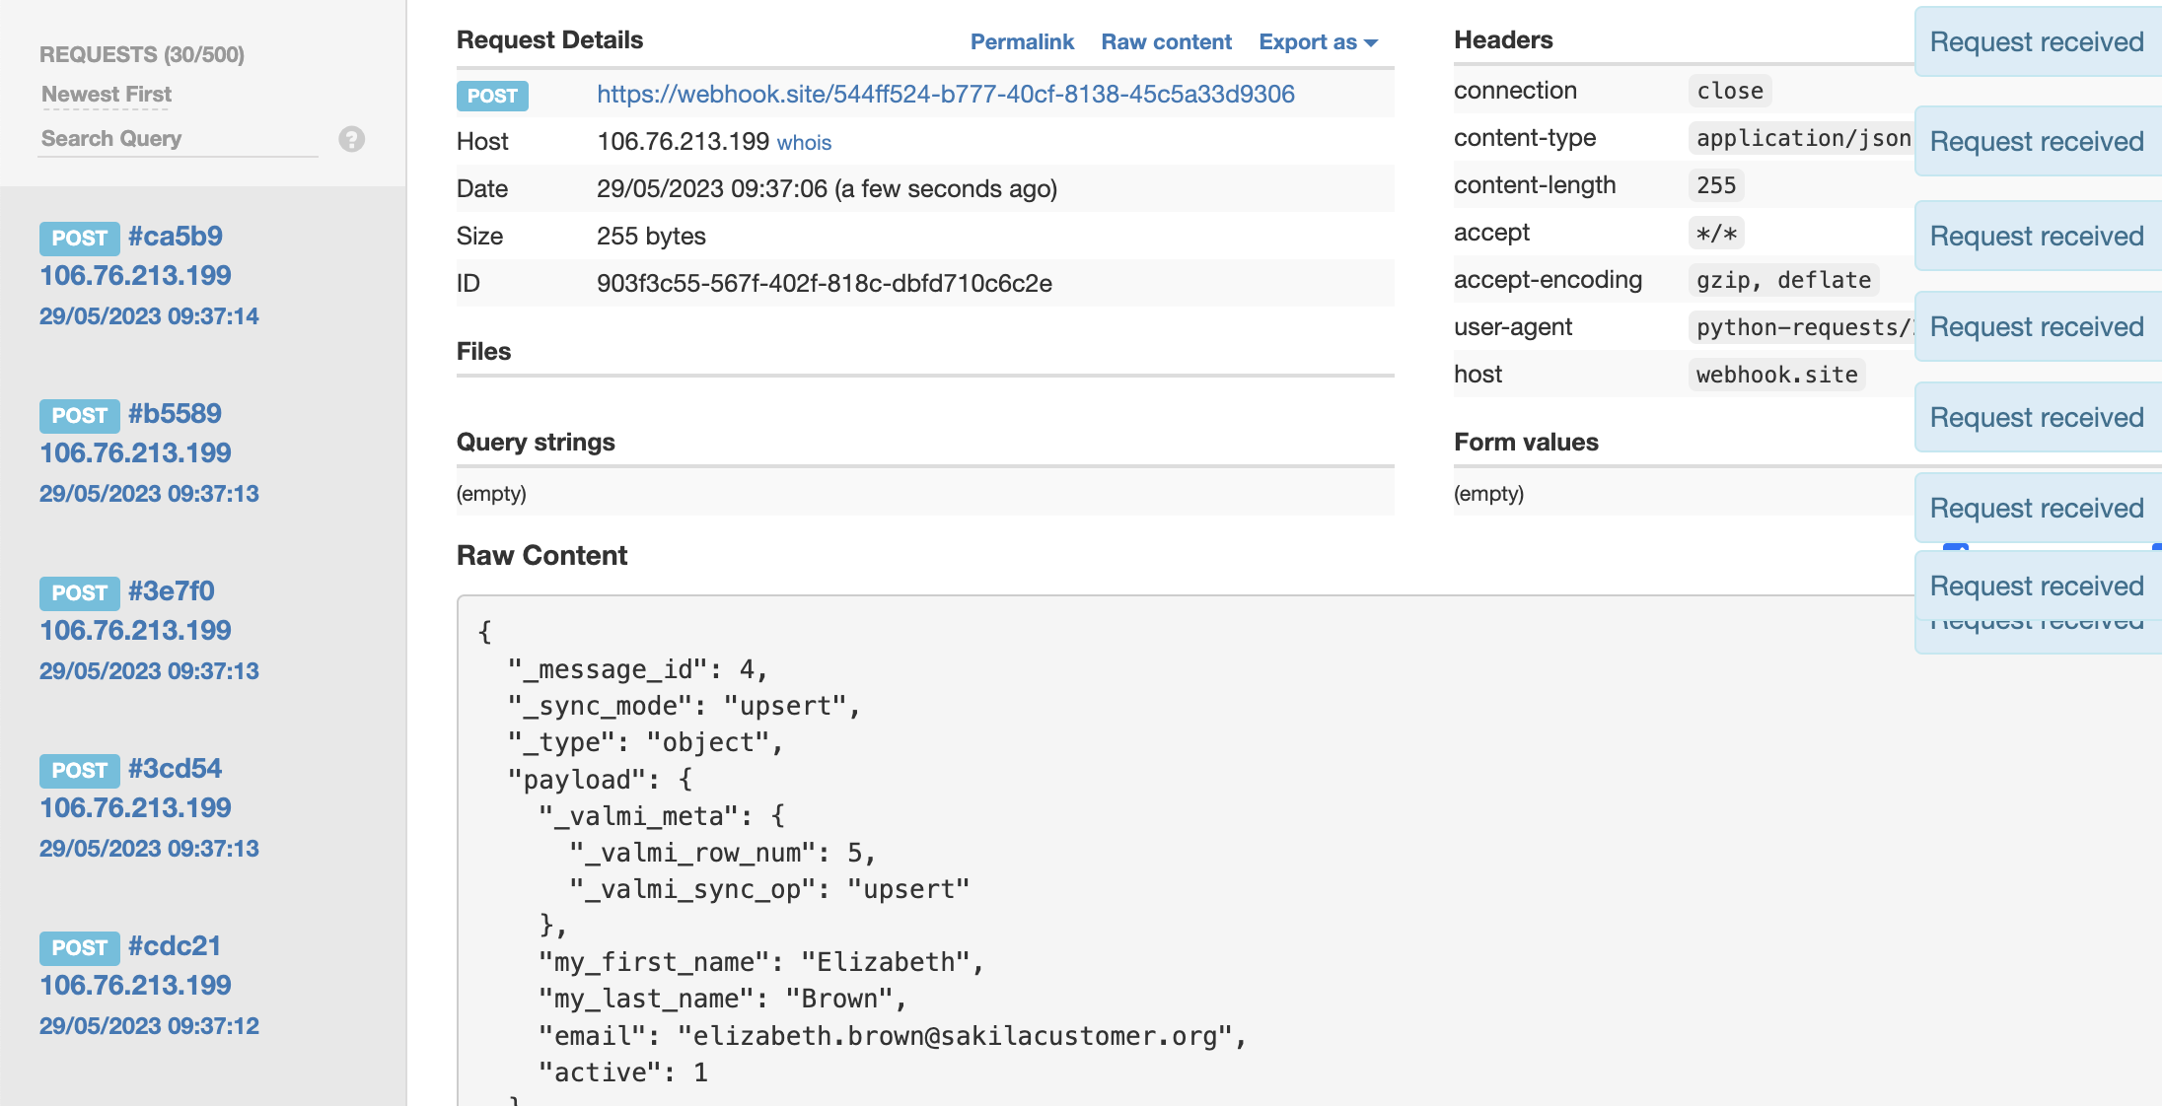Open the Export as dropdown

(1317, 41)
